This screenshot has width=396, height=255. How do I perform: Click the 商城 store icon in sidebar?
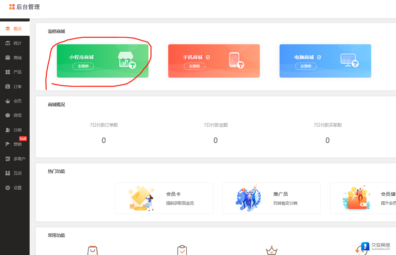[x=7, y=58]
